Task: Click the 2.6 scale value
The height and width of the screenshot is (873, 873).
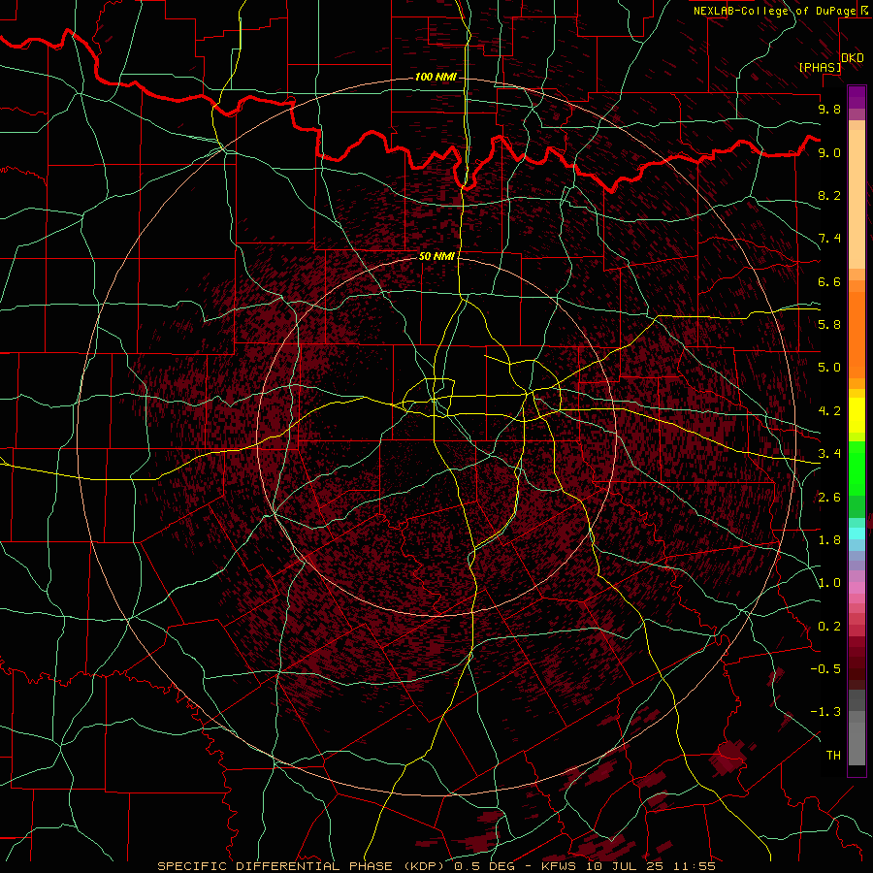Action: [829, 497]
